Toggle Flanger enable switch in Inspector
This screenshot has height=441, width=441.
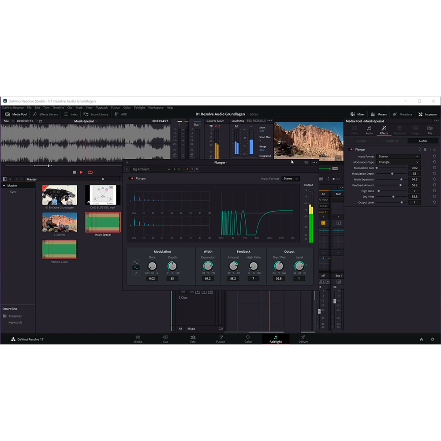[351, 149]
